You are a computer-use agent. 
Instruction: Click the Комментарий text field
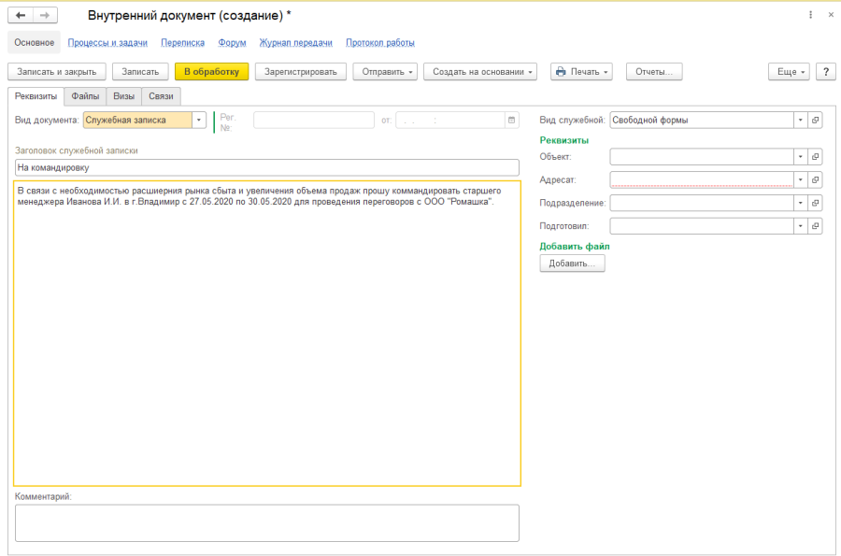pyautogui.click(x=267, y=523)
